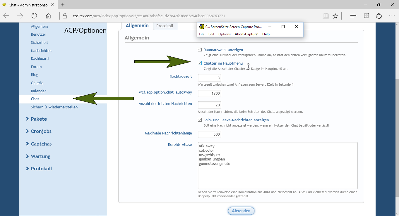Refresh the page with reload icon
Screen dimensions: 399x216
point(34,16)
